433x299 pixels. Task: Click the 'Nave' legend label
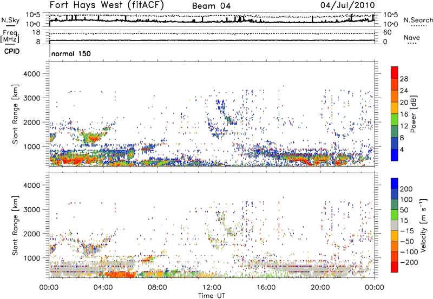pyautogui.click(x=411, y=38)
